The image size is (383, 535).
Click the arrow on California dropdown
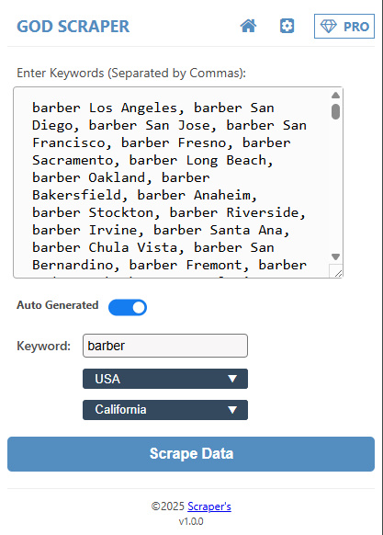232,410
